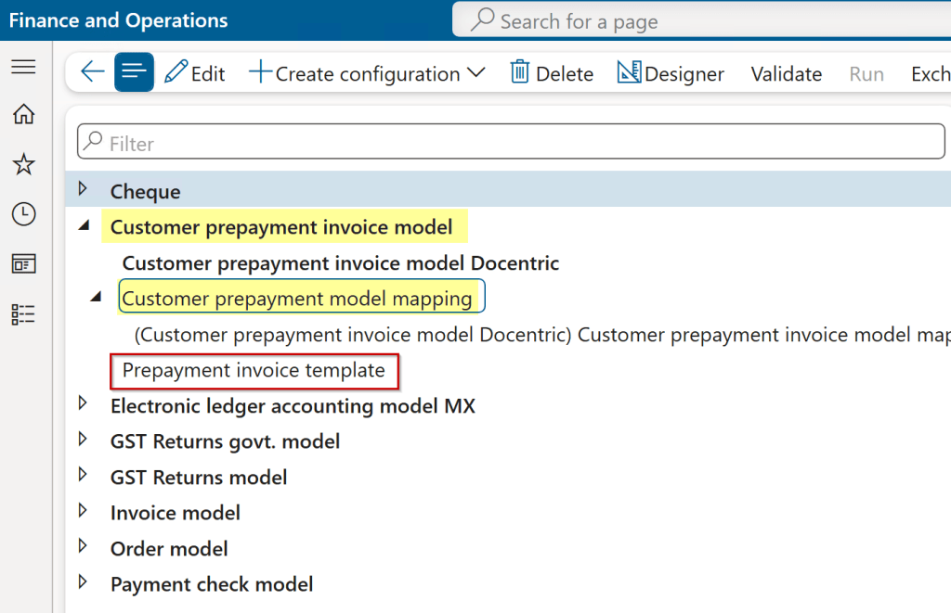The image size is (951, 613).
Task: View Recent pages using the clock icon
Action: coord(24,212)
